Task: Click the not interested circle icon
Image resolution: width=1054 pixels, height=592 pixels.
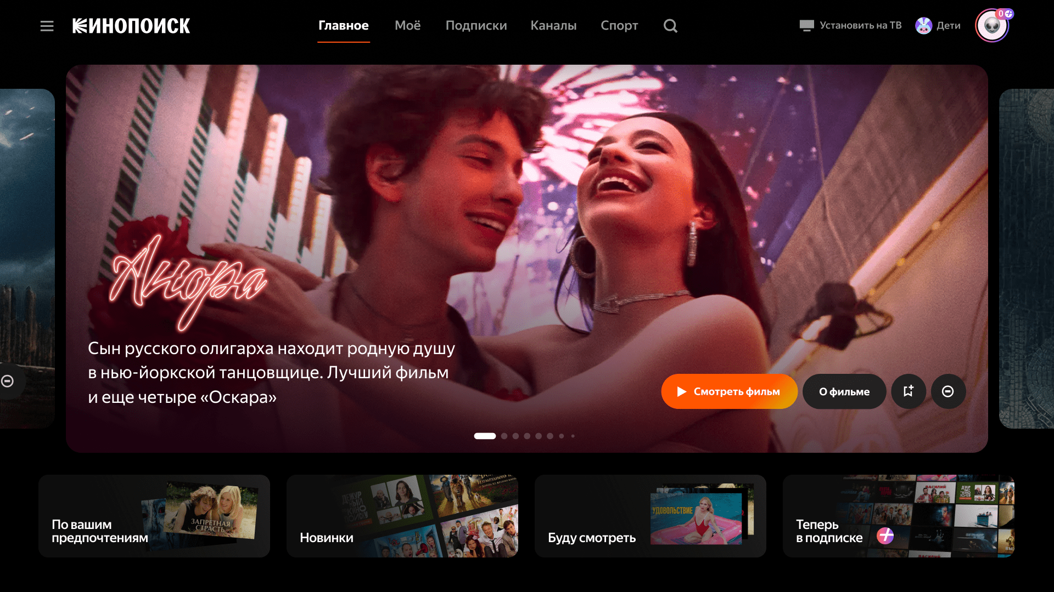Action: tap(948, 391)
